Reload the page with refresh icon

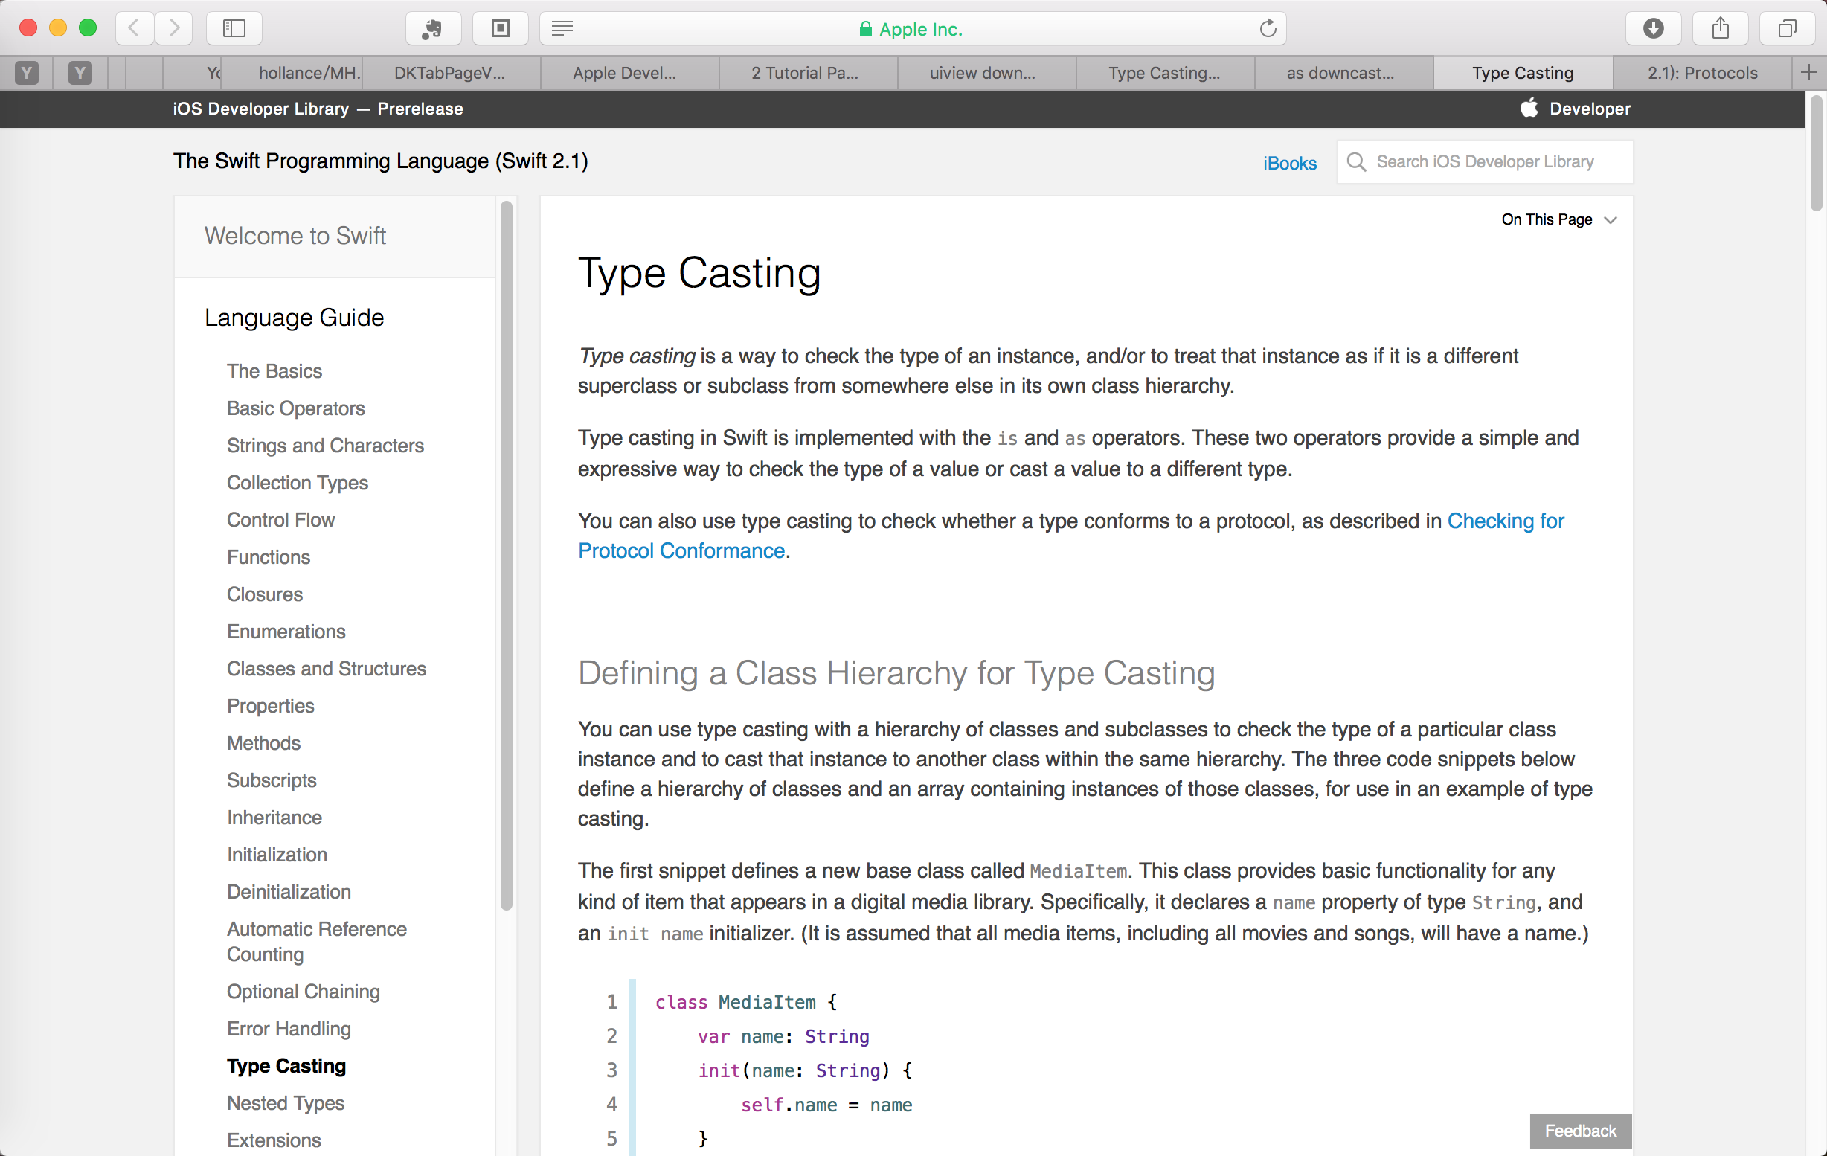point(1268,28)
